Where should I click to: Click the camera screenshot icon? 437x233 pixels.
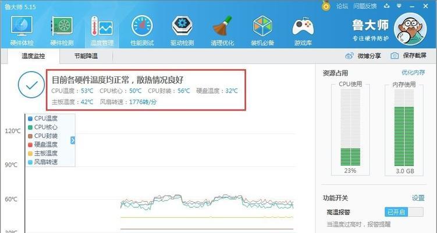pyautogui.click(x=395, y=56)
